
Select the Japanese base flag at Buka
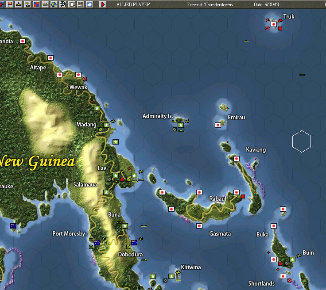274,226
